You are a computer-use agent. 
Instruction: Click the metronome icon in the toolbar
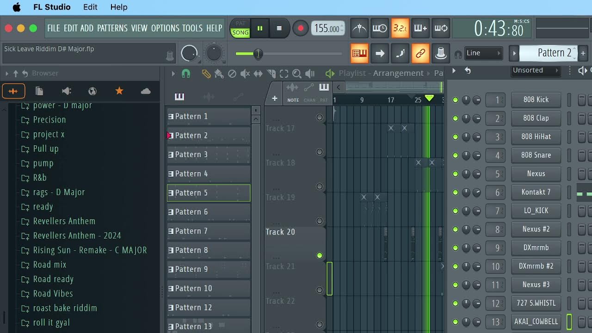[359, 28]
